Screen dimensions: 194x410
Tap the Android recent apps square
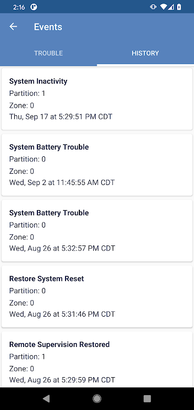pyautogui.click(x=147, y=399)
